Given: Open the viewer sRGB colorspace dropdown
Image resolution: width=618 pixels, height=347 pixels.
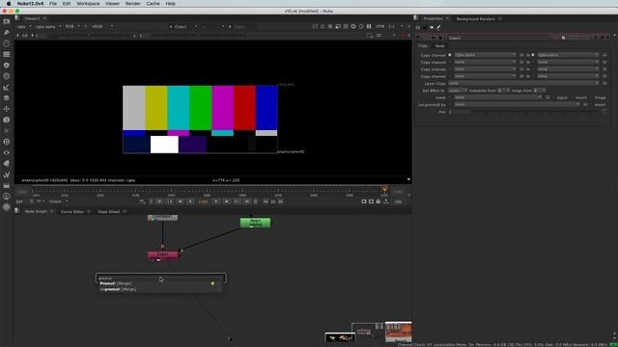Looking at the screenshot, I should (102, 26).
